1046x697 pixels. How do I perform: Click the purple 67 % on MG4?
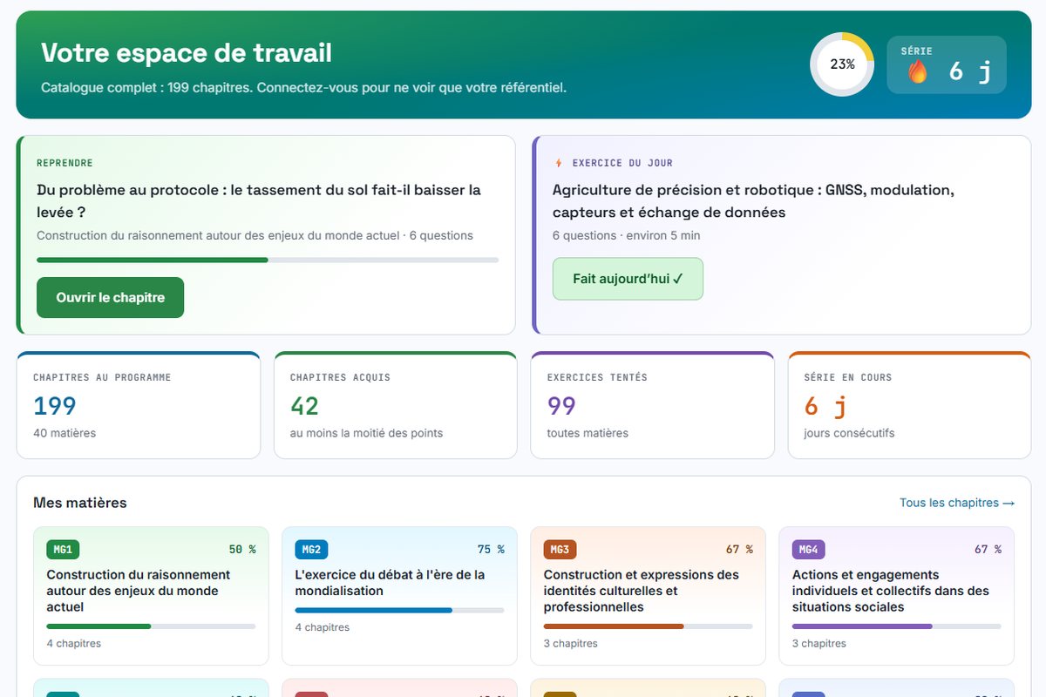coord(988,550)
